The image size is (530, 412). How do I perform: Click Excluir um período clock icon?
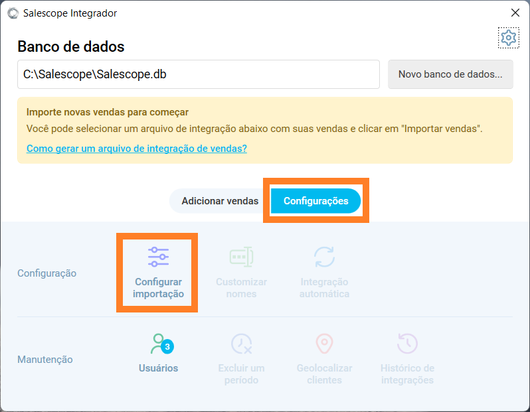(241, 344)
